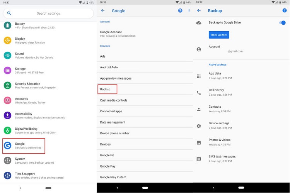Tap the Accessibility person icon
This screenshot has height=193, width=290.
pyautogui.click(x=7, y=115)
